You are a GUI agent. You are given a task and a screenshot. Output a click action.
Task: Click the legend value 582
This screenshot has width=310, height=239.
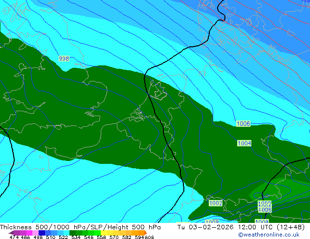pos(127,237)
